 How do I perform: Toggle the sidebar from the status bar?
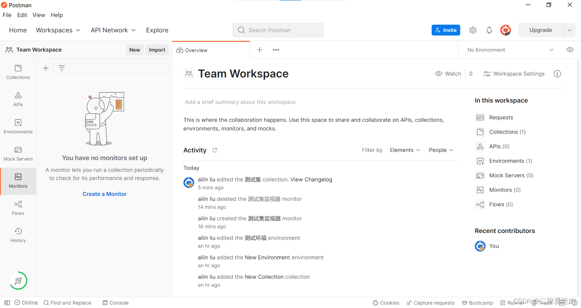point(7,303)
